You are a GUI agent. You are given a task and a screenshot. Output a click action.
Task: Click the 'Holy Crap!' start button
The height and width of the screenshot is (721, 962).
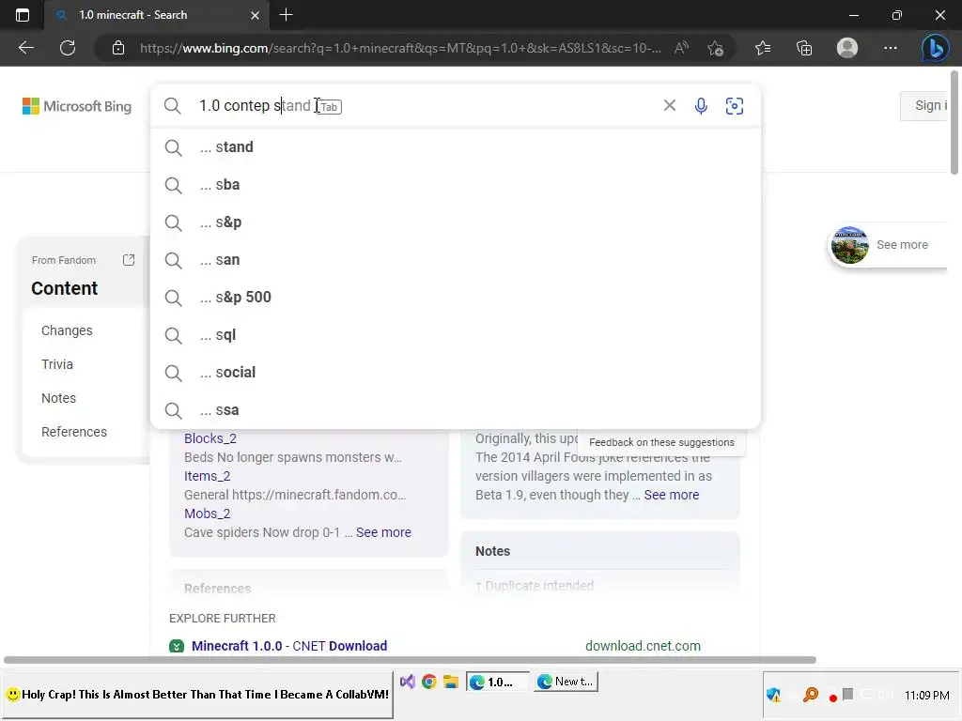pos(197,695)
